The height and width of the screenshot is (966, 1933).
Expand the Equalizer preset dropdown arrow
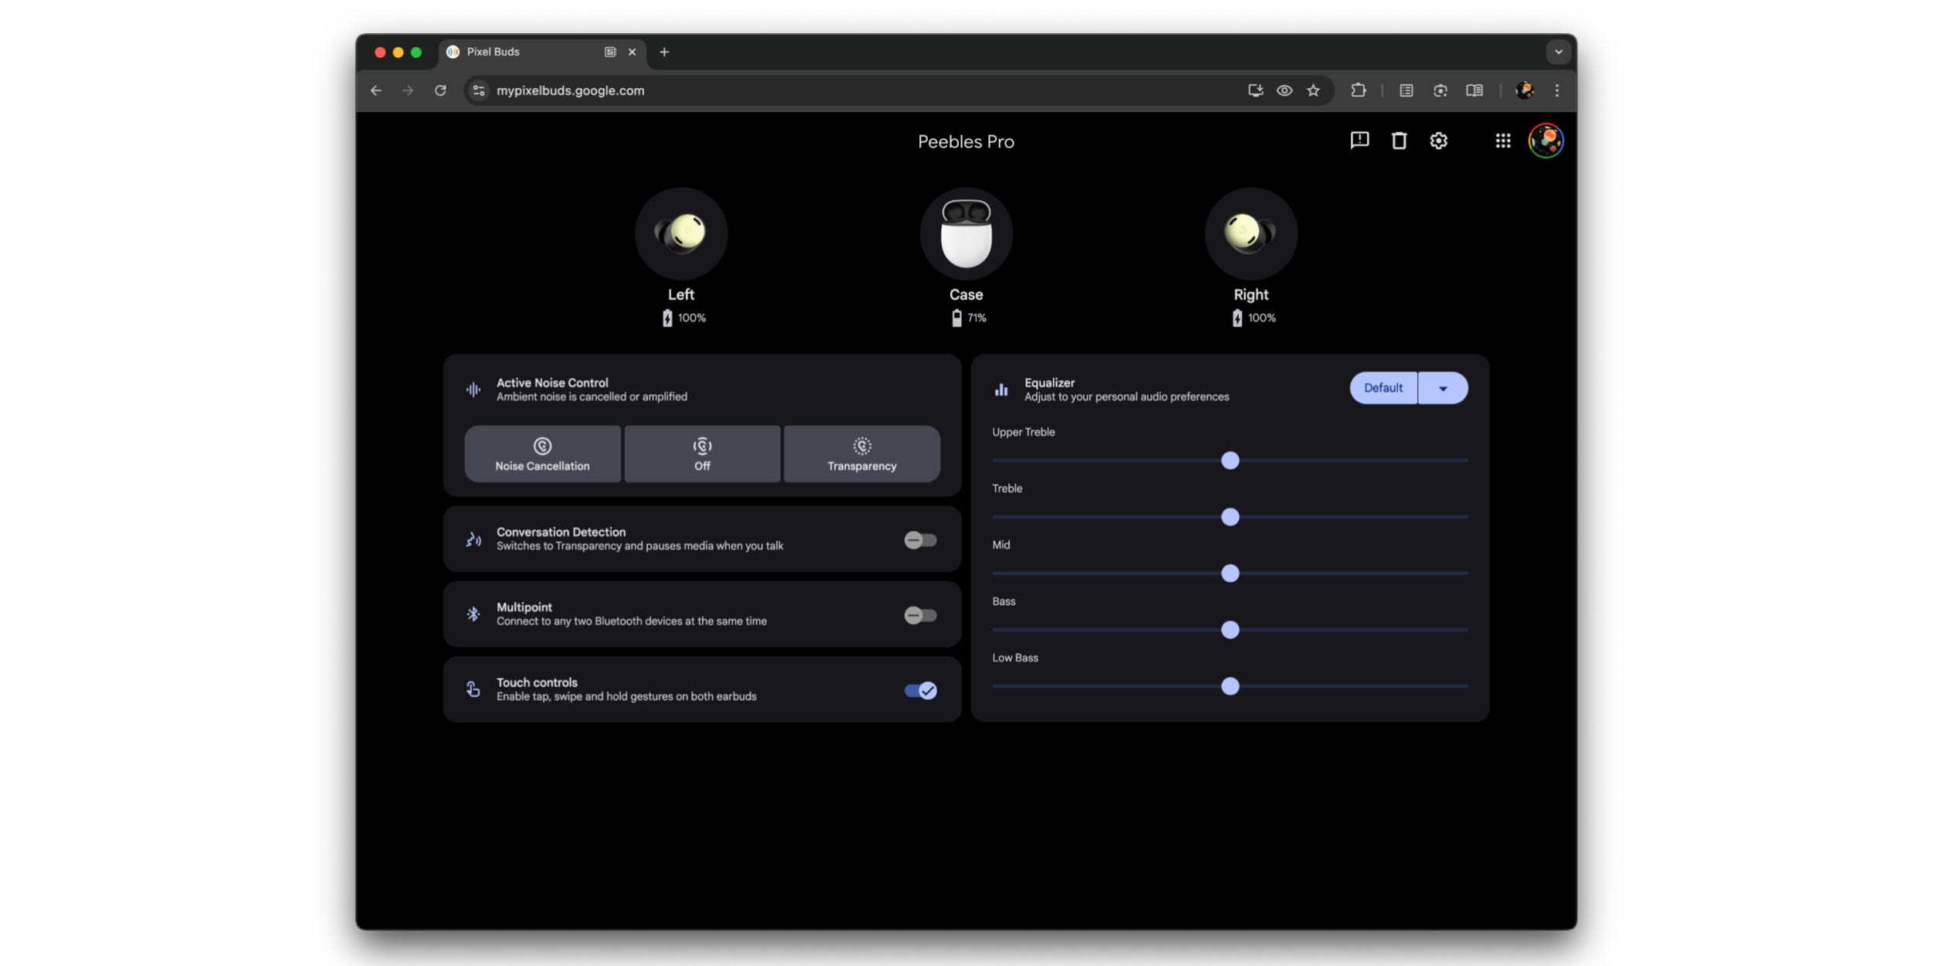(1443, 388)
